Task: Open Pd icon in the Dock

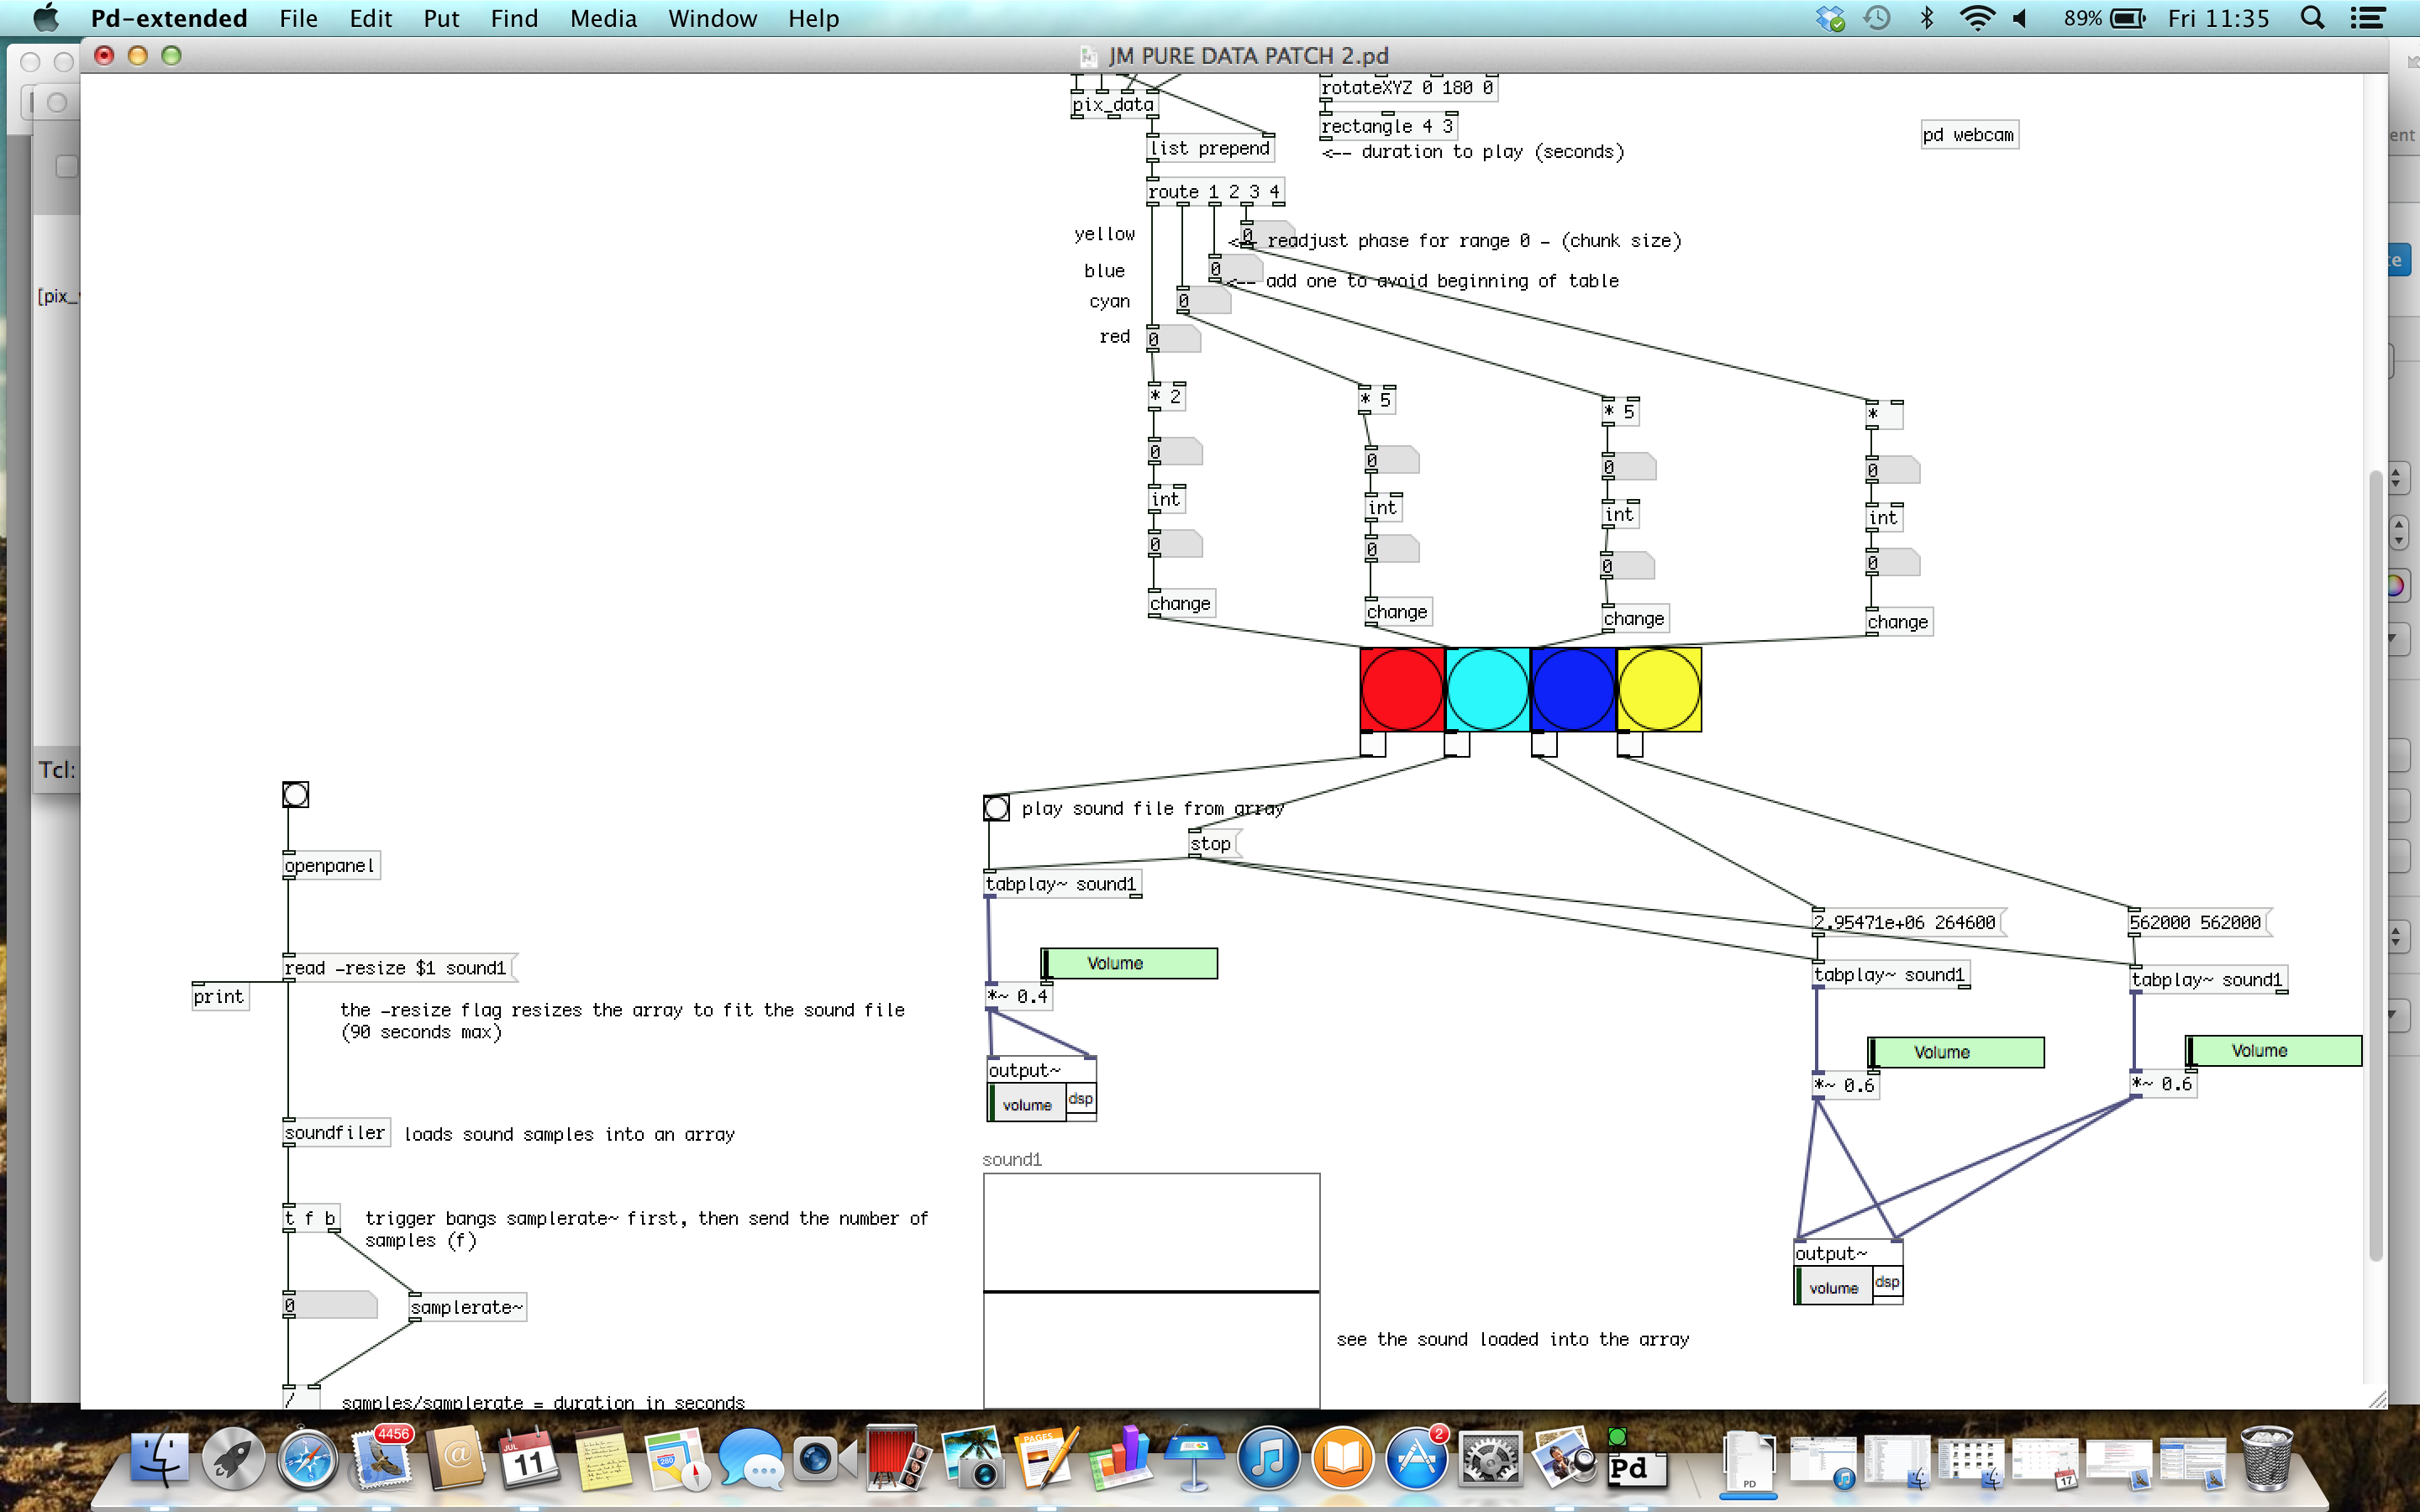Action: [1637, 1460]
